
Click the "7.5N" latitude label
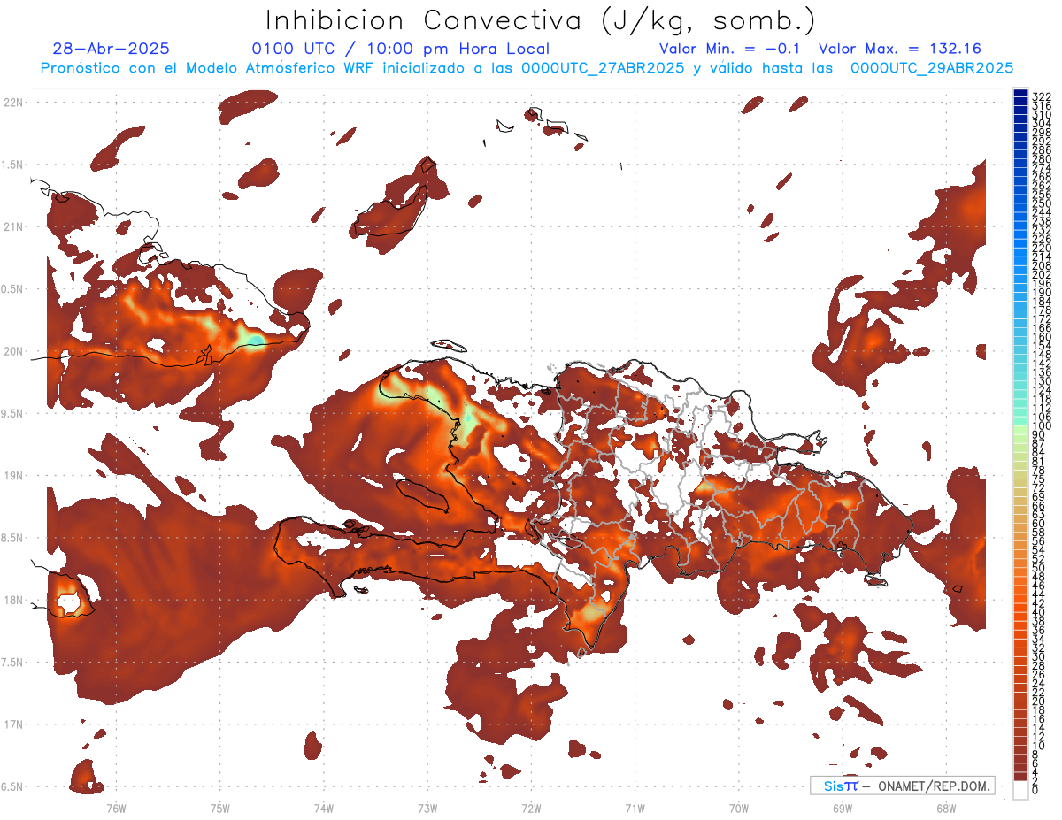pos(12,663)
